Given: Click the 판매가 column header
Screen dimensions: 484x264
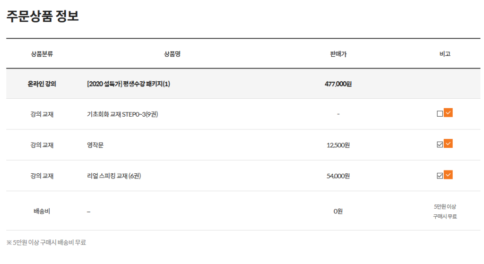Looking at the screenshot, I should (x=338, y=54).
